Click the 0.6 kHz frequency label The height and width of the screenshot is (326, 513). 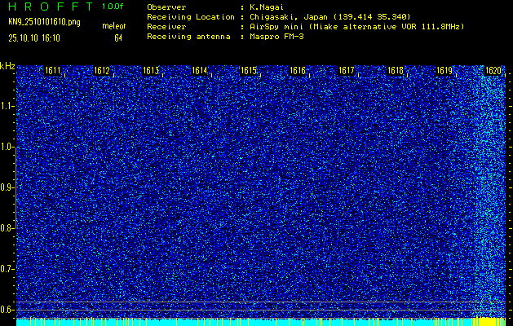7,309
